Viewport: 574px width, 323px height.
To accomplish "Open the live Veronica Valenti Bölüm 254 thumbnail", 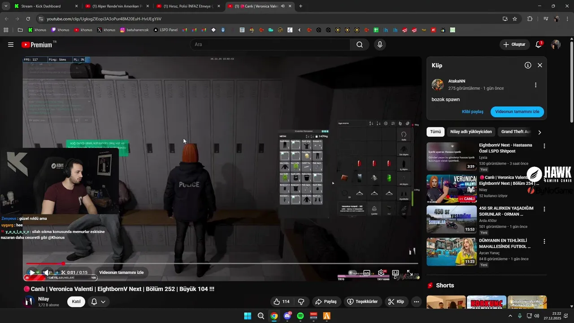I will tap(452, 189).
